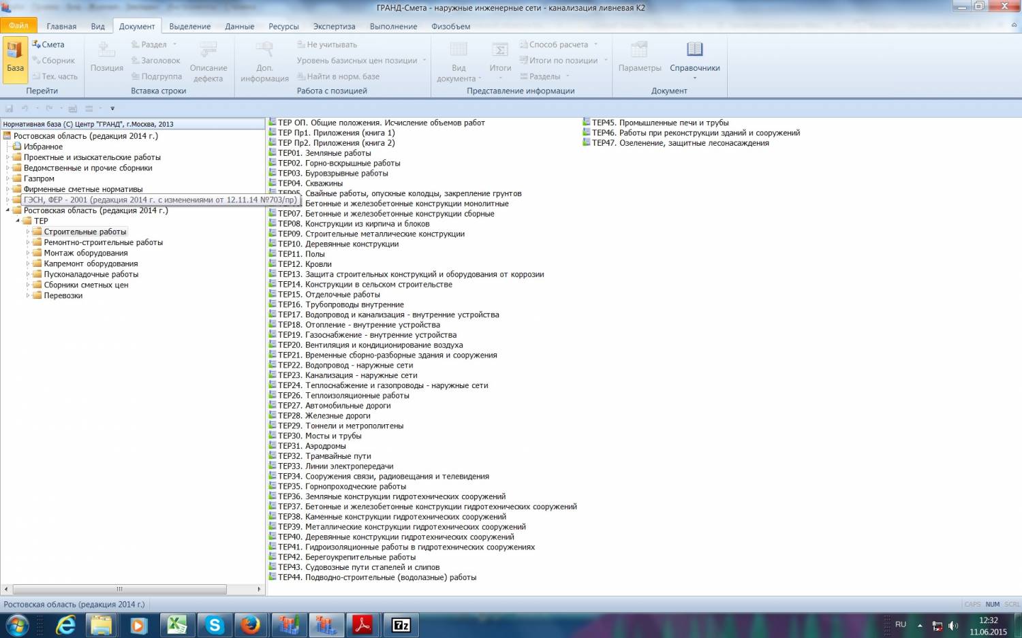
Task: Click the RU language indicator
Action: (x=901, y=624)
